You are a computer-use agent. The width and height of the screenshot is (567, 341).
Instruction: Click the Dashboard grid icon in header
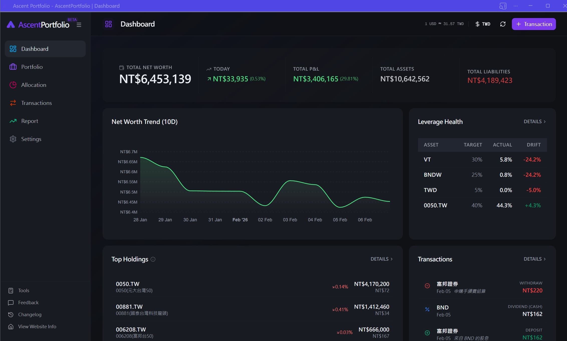click(108, 24)
